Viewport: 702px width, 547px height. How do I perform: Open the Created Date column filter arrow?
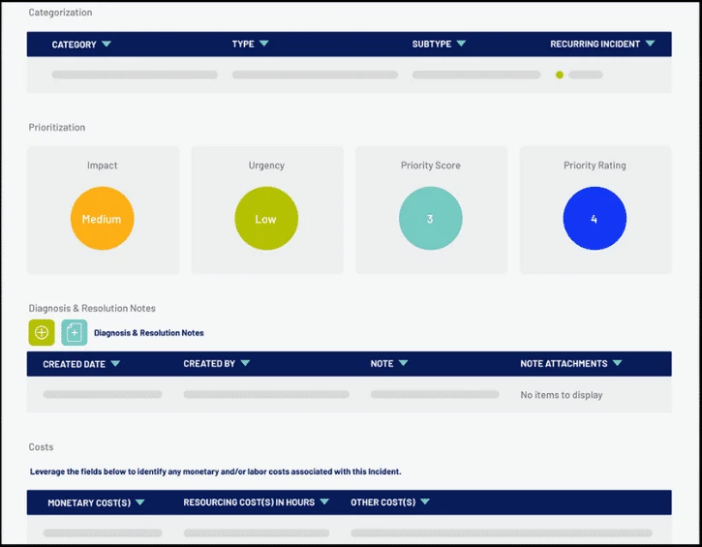115,363
